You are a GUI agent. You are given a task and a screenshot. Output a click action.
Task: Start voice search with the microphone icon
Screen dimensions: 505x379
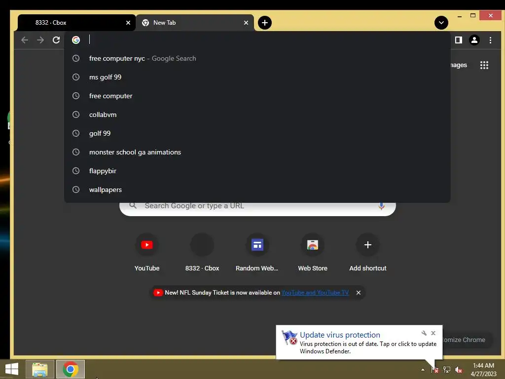pyautogui.click(x=381, y=206)
